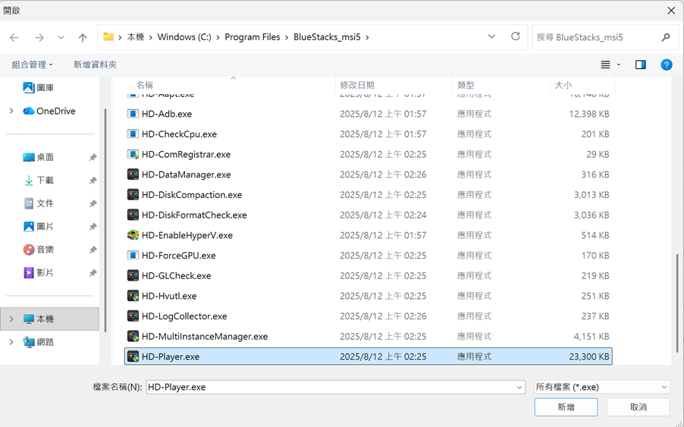Cancel the dialog with 取消

coord(639,407)
